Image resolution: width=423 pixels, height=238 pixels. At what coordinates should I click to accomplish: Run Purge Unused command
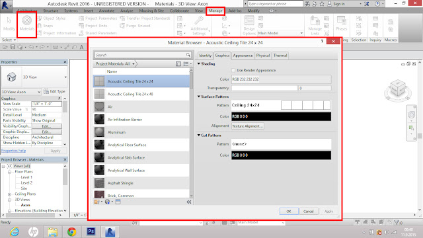135,26
